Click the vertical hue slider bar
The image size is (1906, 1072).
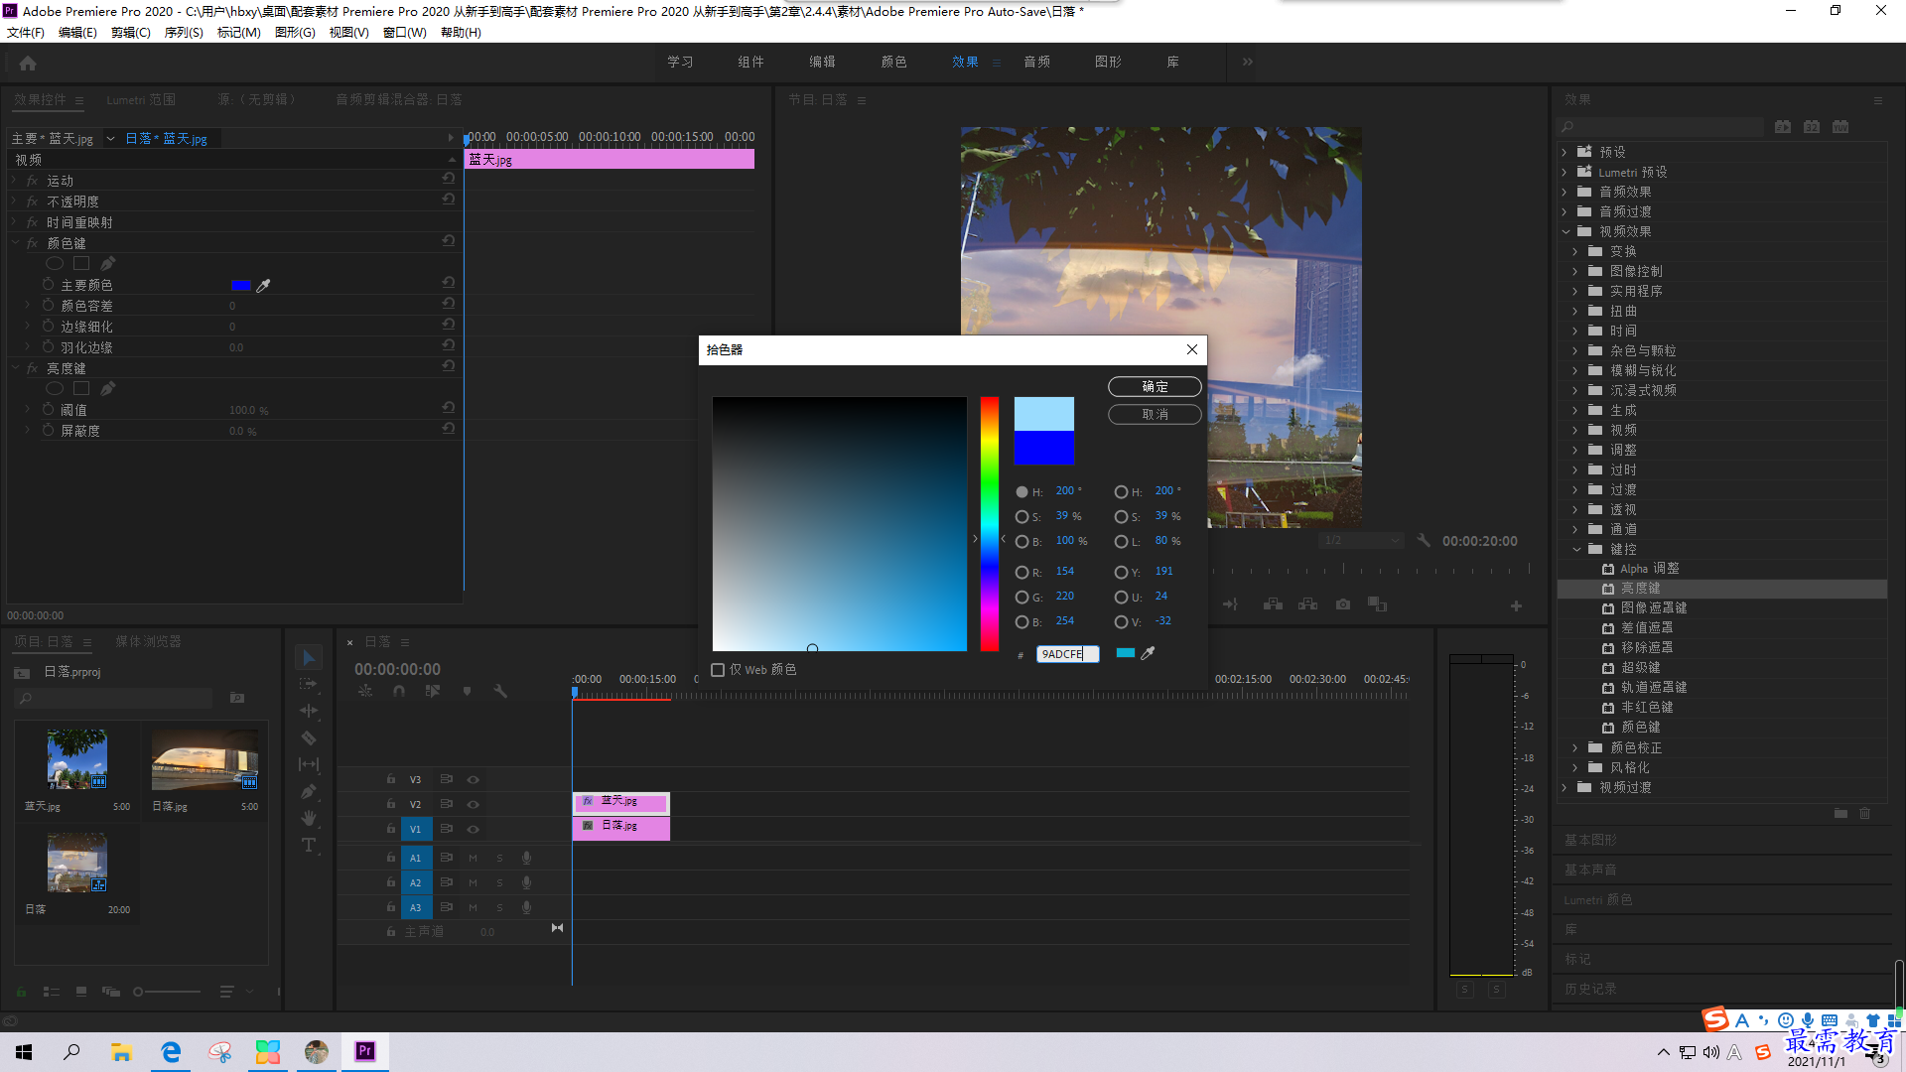(989, 524)
